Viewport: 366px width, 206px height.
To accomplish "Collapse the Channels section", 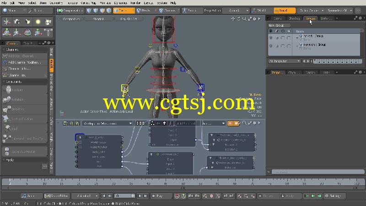I will tap(4, 49).
